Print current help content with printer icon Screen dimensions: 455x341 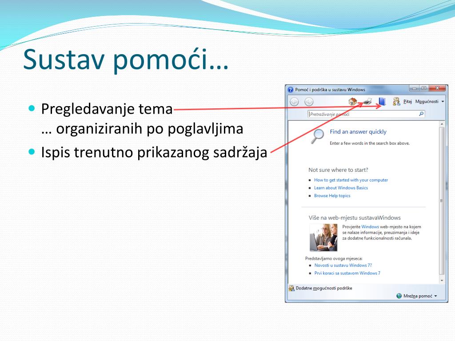tap(367, 102)
